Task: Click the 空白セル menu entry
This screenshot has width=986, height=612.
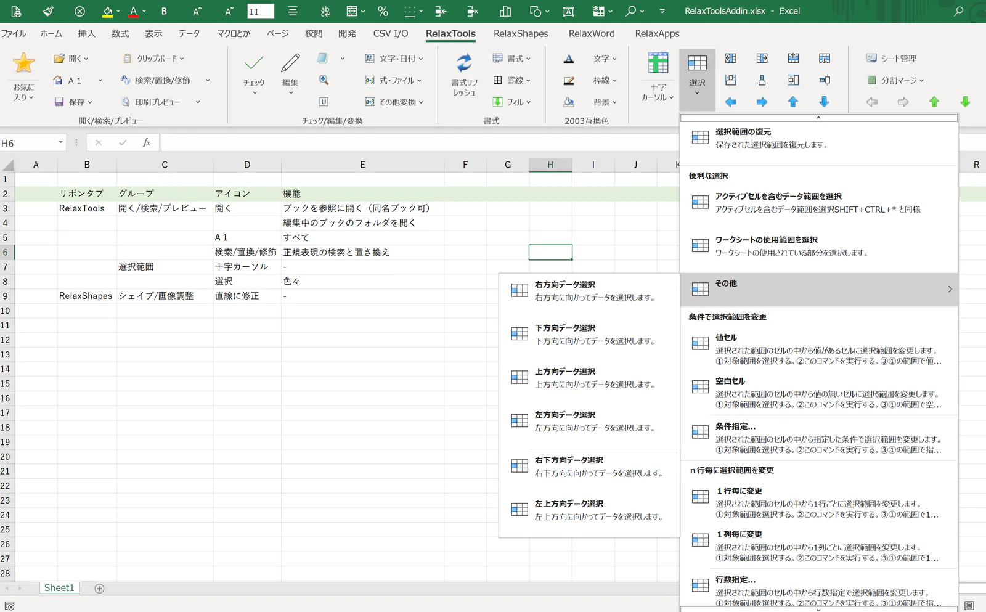Action: coord(819,393)
